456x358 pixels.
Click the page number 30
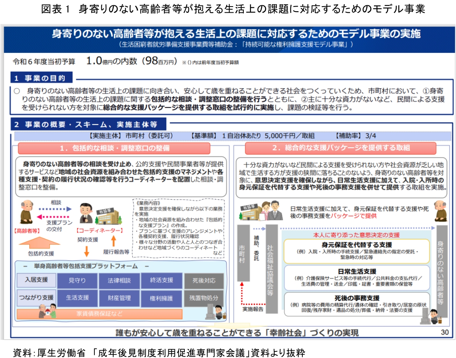point(445,332)
